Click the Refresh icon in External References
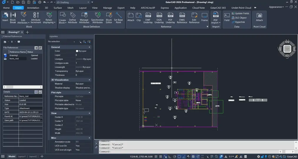298x159 pixels. 12,42
